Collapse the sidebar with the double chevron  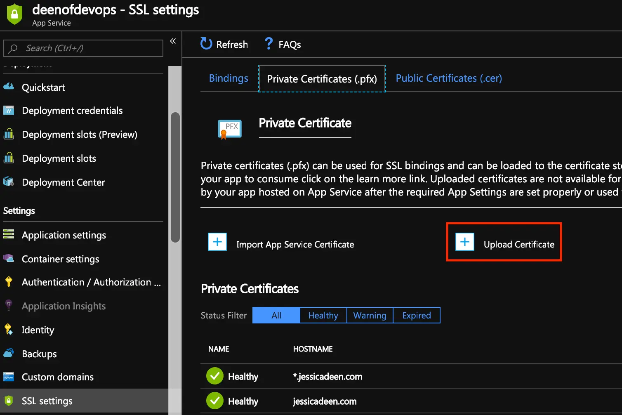point(173,40)
